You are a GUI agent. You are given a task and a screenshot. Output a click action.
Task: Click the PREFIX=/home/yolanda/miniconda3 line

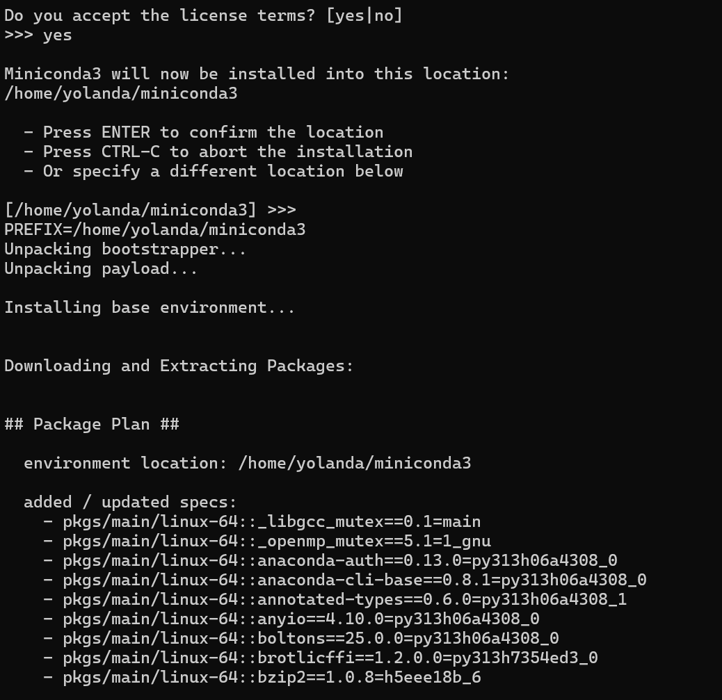[154, 229]
